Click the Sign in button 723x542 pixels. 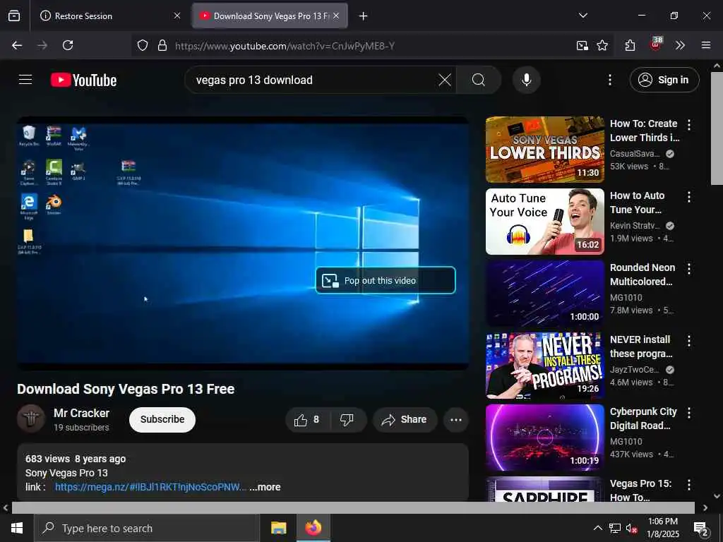point(664,80)
